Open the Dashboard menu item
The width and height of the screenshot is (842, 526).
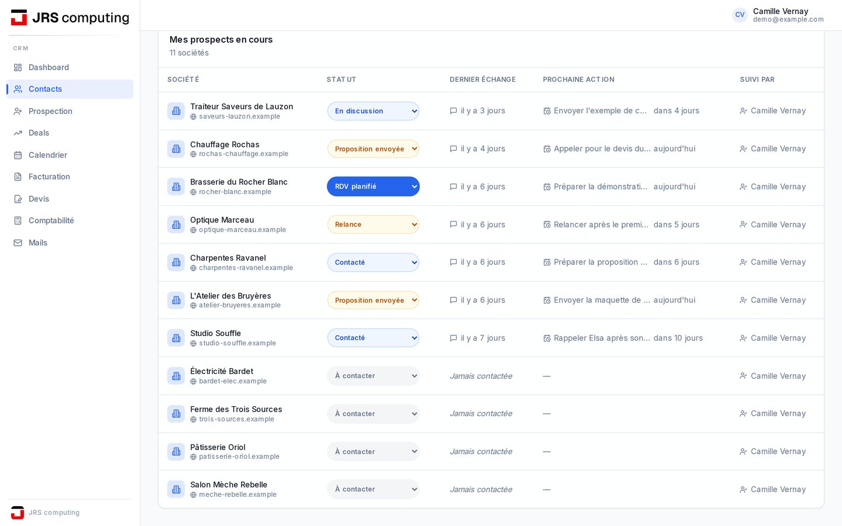click(70, 67)
